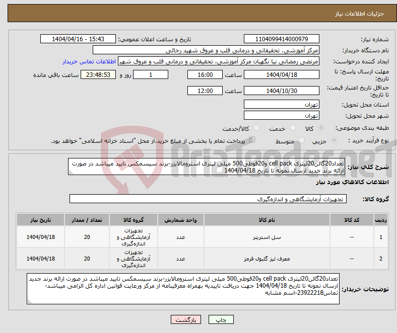Image resolution: width=397 pixels, height=333 pixels.
Task: Select the کالا/خدمت radio button
Action: [x=256, y=128]
